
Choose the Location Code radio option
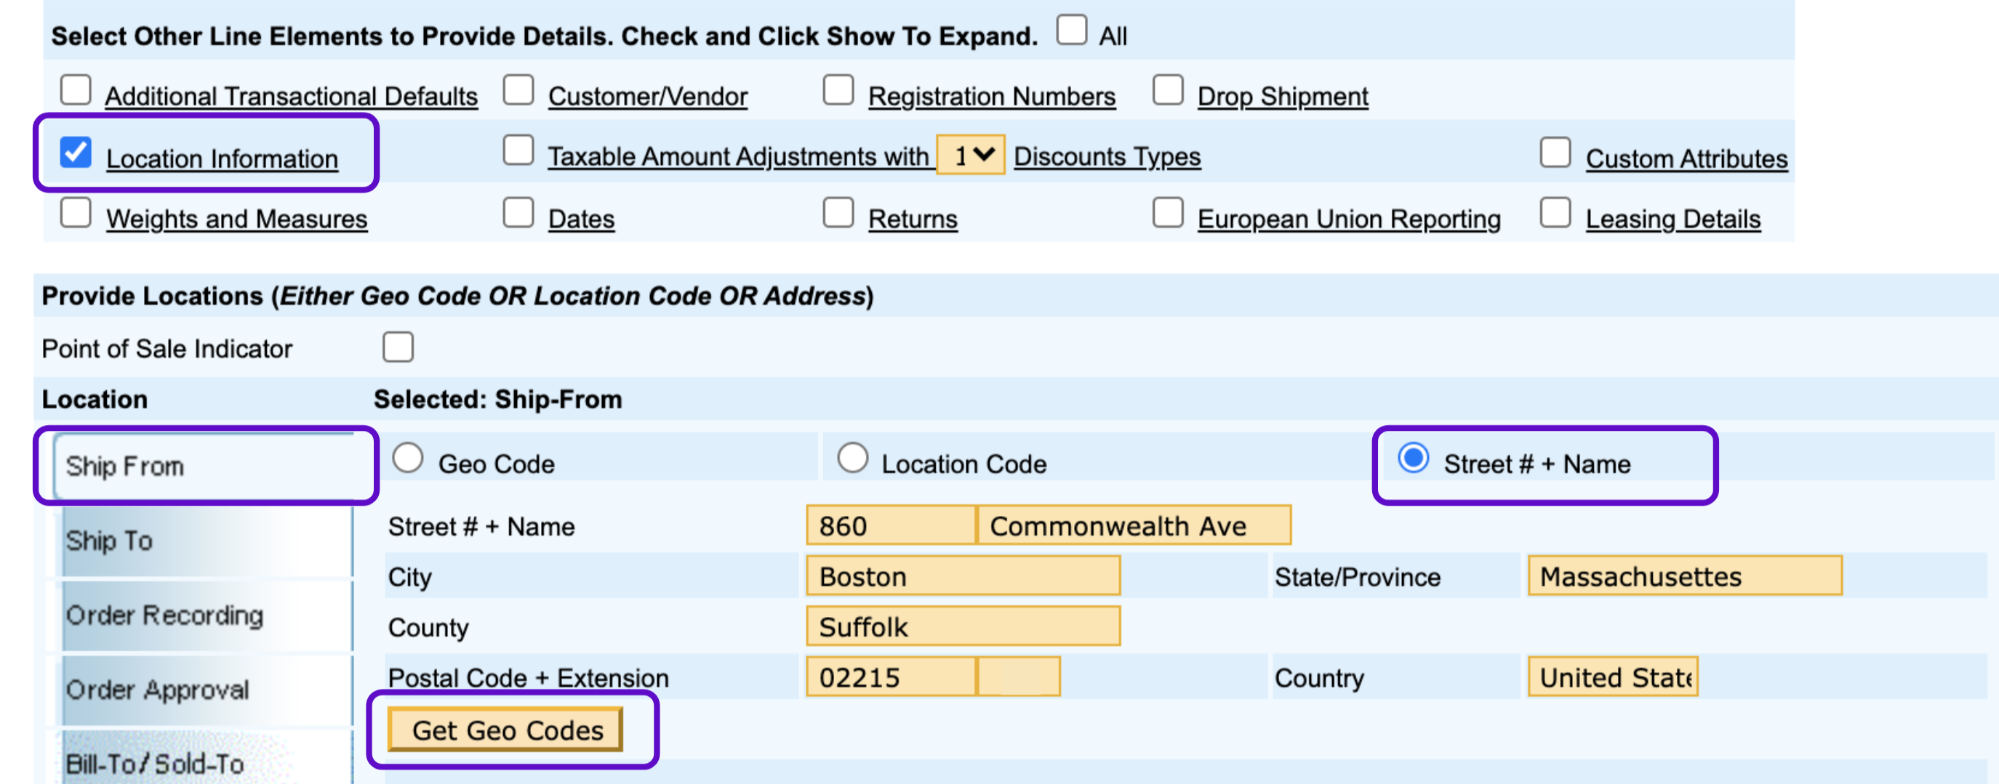click(x=852, y=458)
